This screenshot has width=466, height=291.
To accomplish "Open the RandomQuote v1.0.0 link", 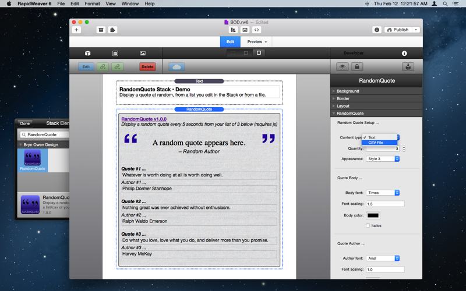I will [x=144, y=119].
